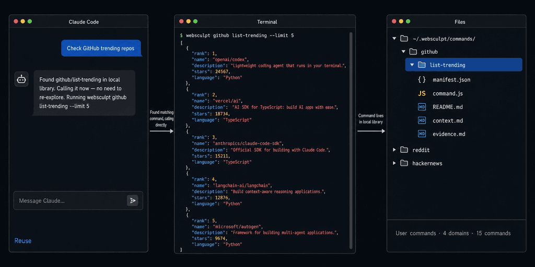Click the 'Check GitHub trending repos' message bubble

(102, 48)
